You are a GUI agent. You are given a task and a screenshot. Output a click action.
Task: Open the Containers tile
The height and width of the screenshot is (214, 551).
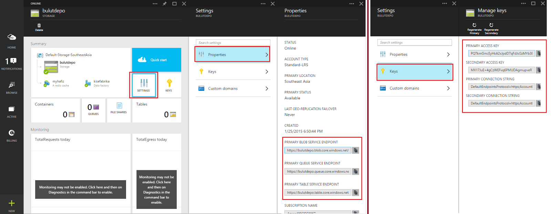[x=55, y=110]
